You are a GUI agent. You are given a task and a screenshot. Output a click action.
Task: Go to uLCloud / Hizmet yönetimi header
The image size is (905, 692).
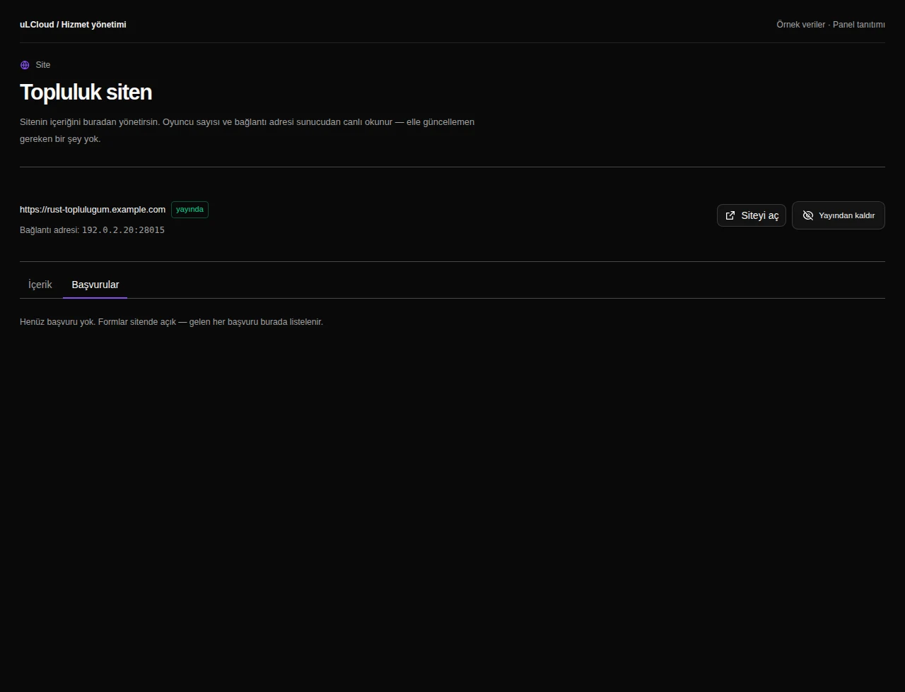73,25
